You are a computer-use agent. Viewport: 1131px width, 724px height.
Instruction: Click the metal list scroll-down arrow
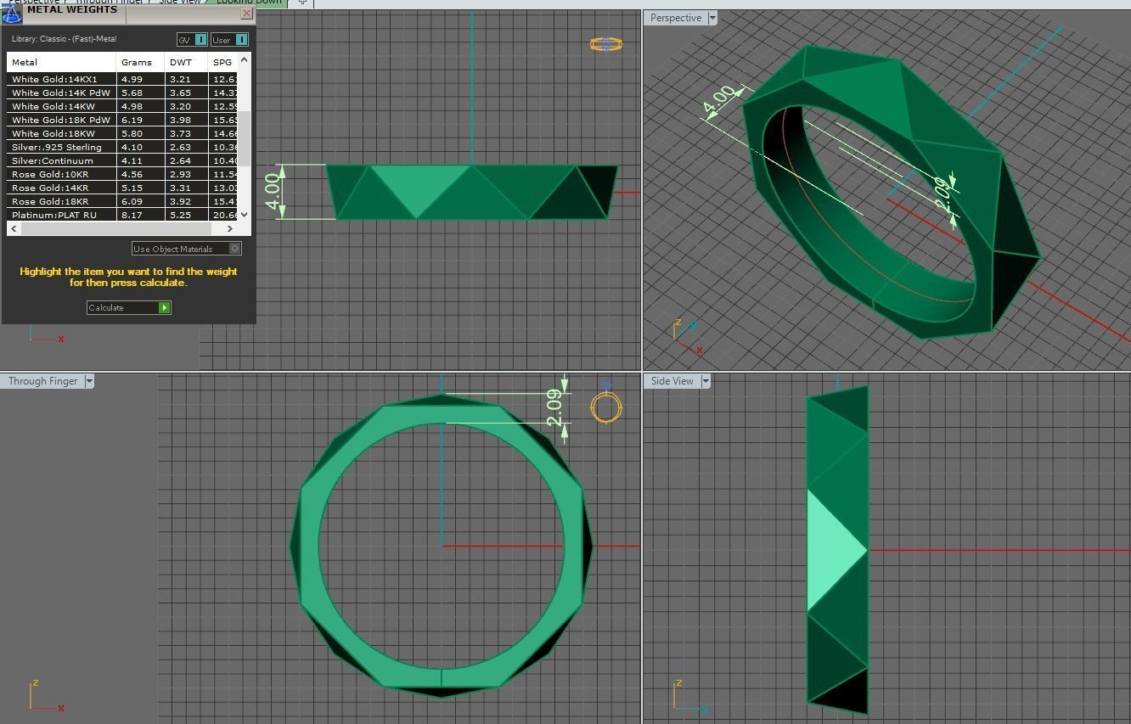[x=245, y=215]
